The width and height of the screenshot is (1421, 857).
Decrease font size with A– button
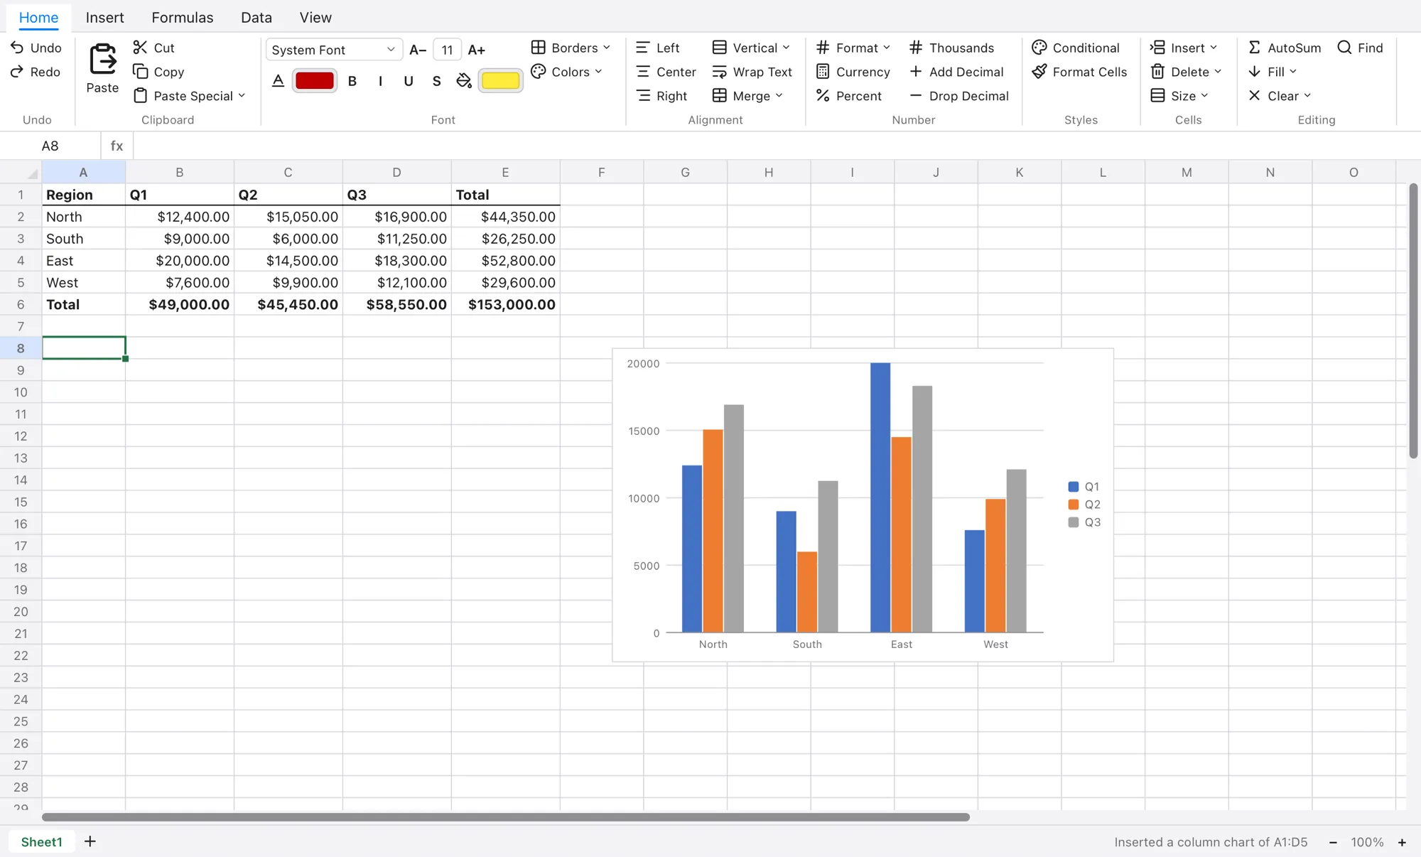click(x=418, y=50)
